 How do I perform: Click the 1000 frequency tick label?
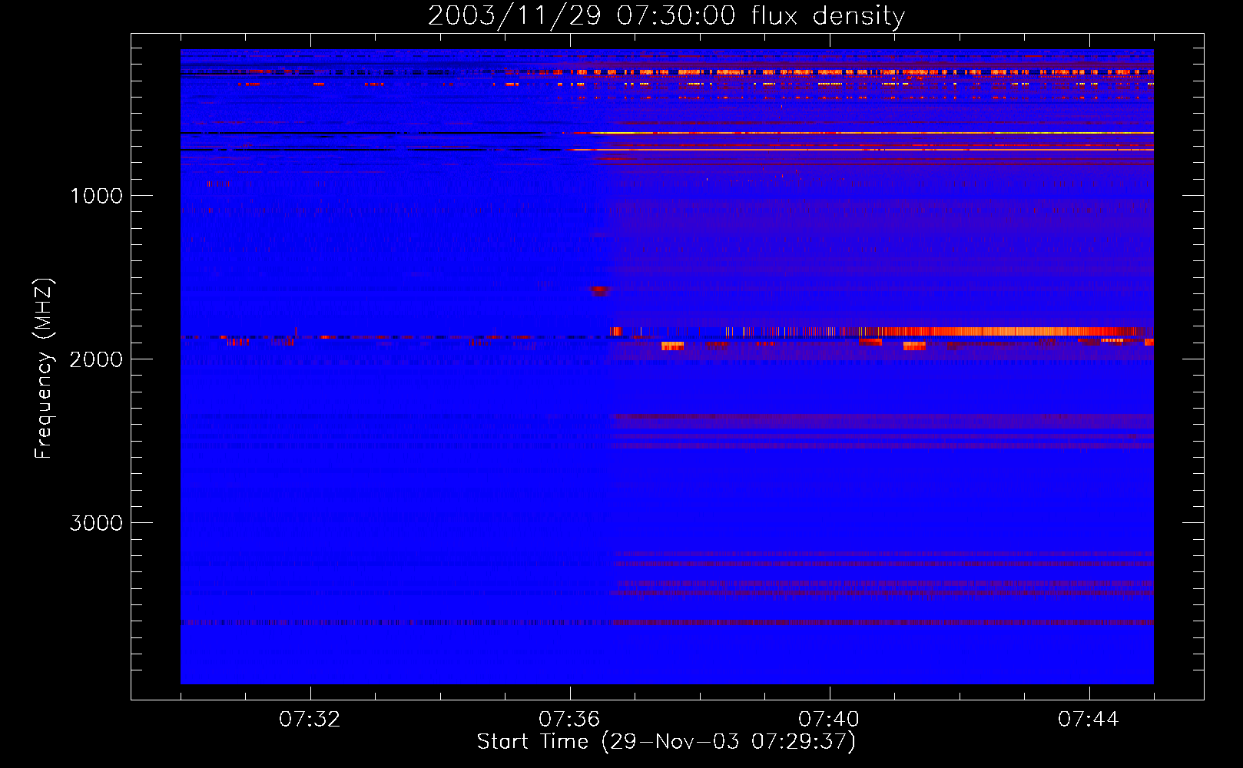point(96,196)
